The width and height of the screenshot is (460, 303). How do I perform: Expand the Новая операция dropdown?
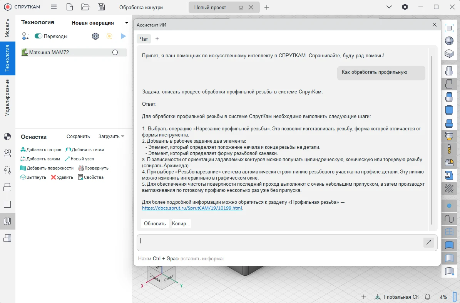pos(126,23)
